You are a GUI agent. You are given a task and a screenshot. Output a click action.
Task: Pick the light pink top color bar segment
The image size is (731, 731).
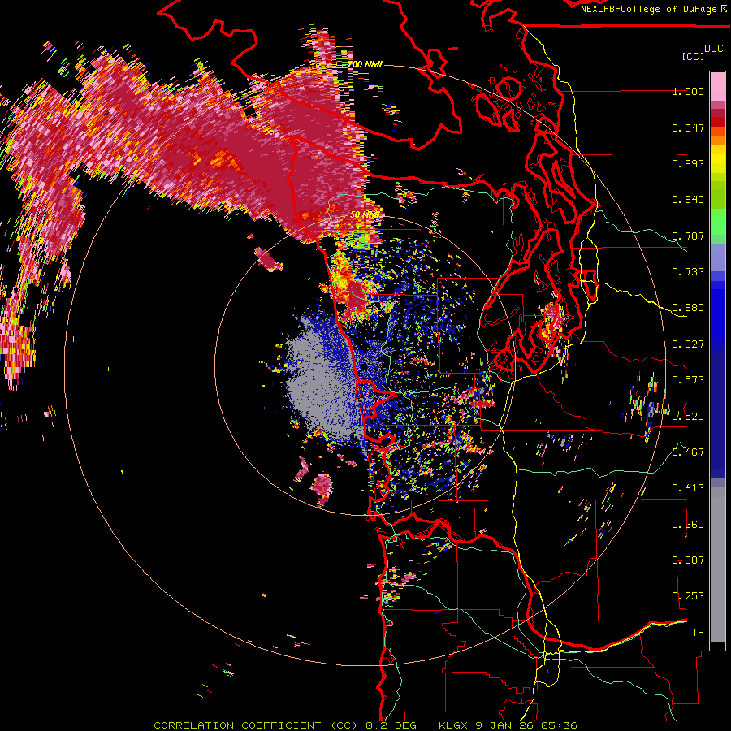[717, 87]
